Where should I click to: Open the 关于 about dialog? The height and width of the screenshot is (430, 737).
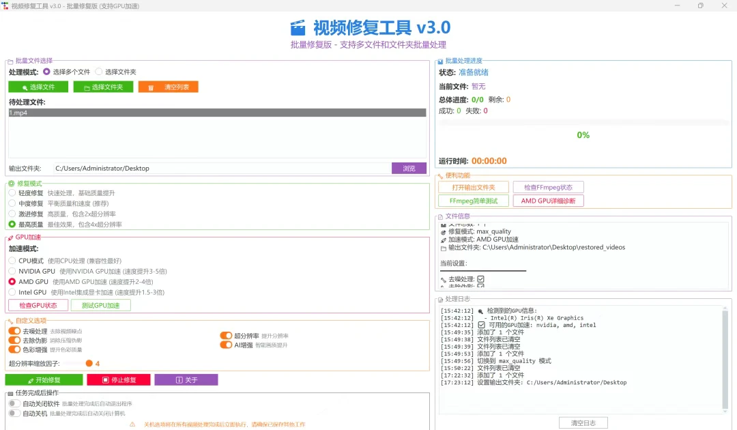click(x=186, y=379)
